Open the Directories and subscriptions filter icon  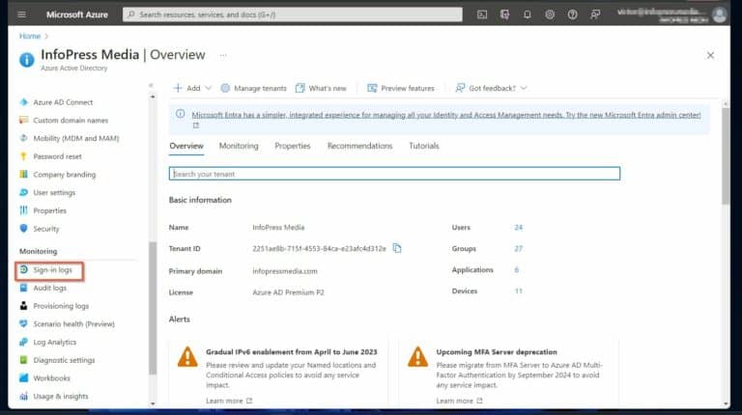pos(504,14)
